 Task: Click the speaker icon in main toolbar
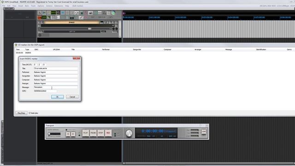90,13
